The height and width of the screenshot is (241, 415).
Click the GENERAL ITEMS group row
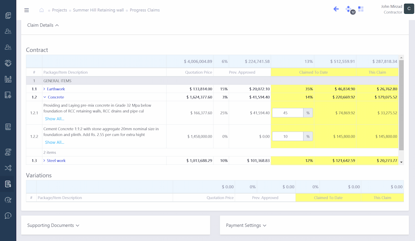tap(212, 81)
